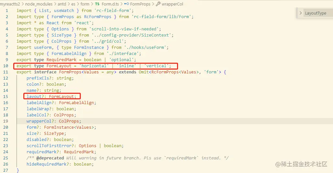Open the node_modules breadcrumb segment

[x=39, y=4]
